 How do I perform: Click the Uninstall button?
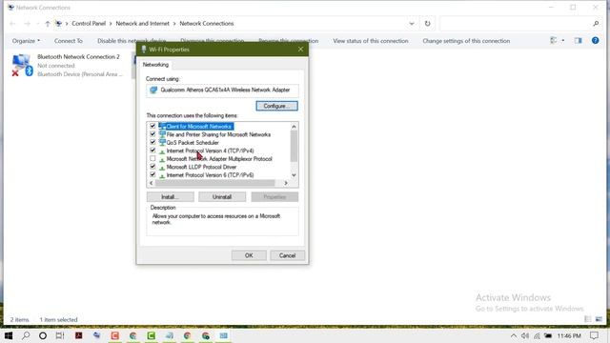(222, 197)
